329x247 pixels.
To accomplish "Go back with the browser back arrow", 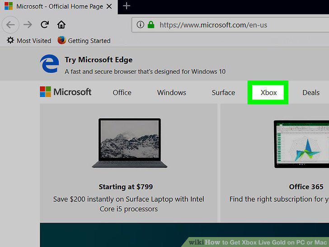I will (10, 25).
